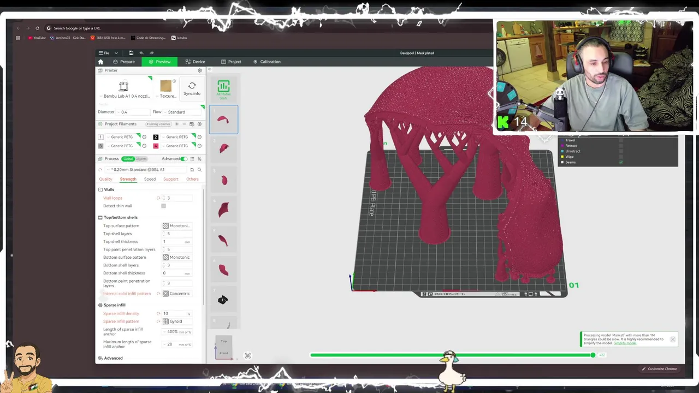Click the Flushing volumes button
Image resolution: width=699 pixels, height=393 pixels.
[158, 124]
